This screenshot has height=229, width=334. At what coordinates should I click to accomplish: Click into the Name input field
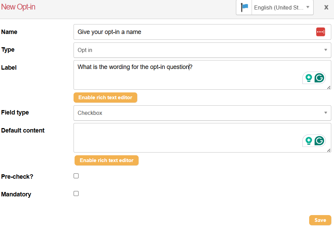(x=194, y=32)
